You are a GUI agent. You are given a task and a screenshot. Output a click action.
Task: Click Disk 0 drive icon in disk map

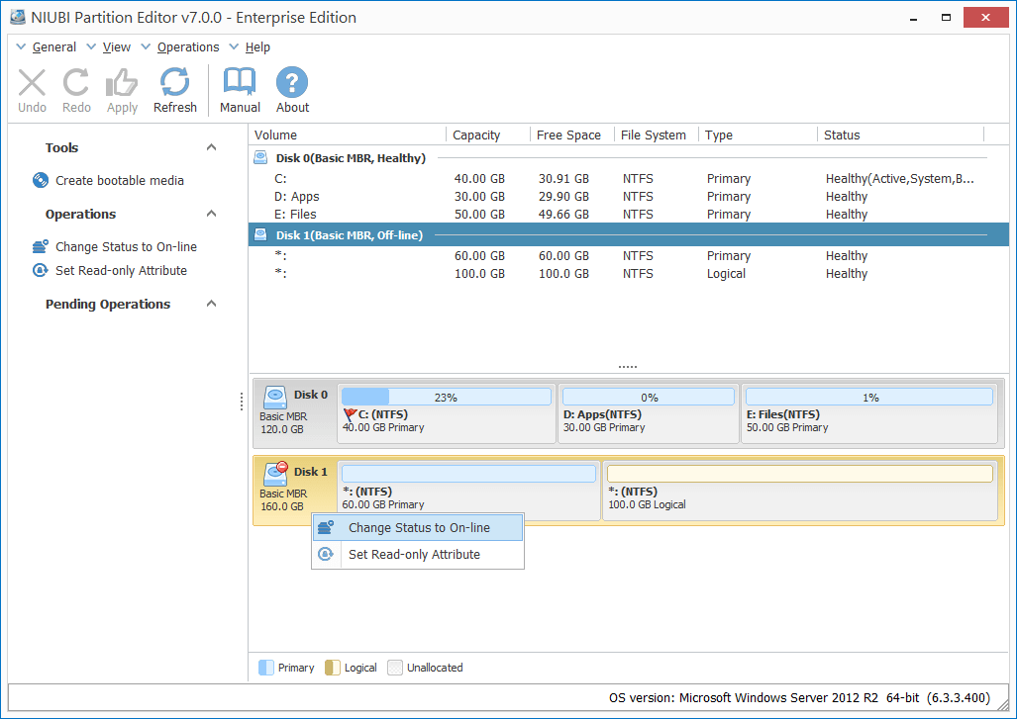pos(275,397)
